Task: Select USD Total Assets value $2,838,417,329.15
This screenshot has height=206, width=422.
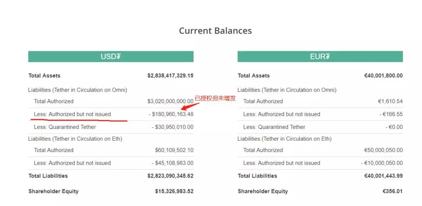Action: tap(170, 76)
